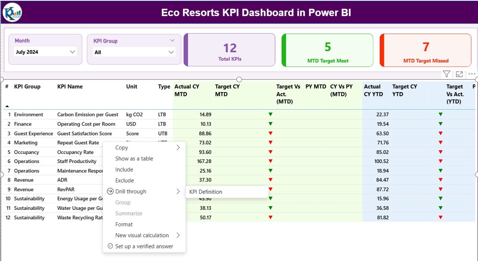
Task: Click the KPI Name column header
Action: coord(70,87)
